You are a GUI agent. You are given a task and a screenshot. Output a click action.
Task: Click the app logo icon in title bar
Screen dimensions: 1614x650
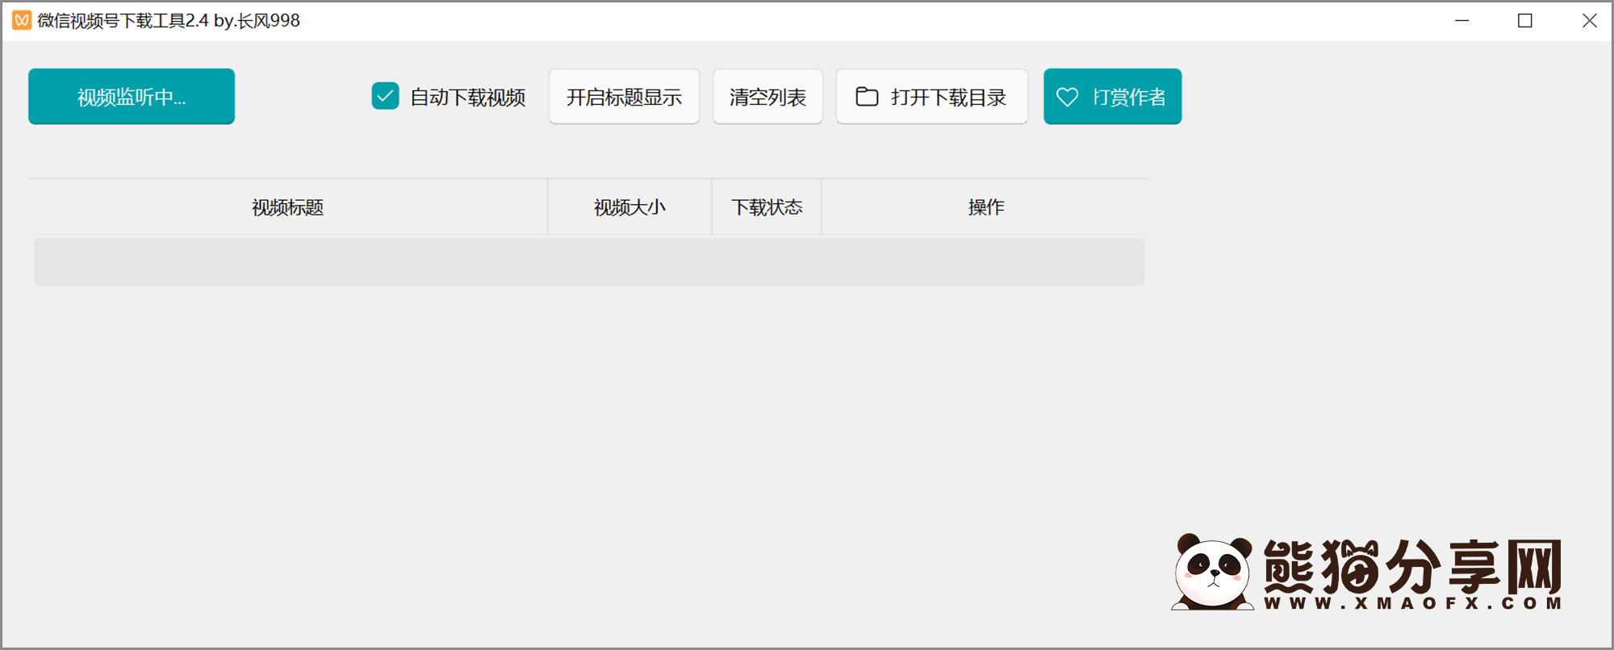click(22, 20)
